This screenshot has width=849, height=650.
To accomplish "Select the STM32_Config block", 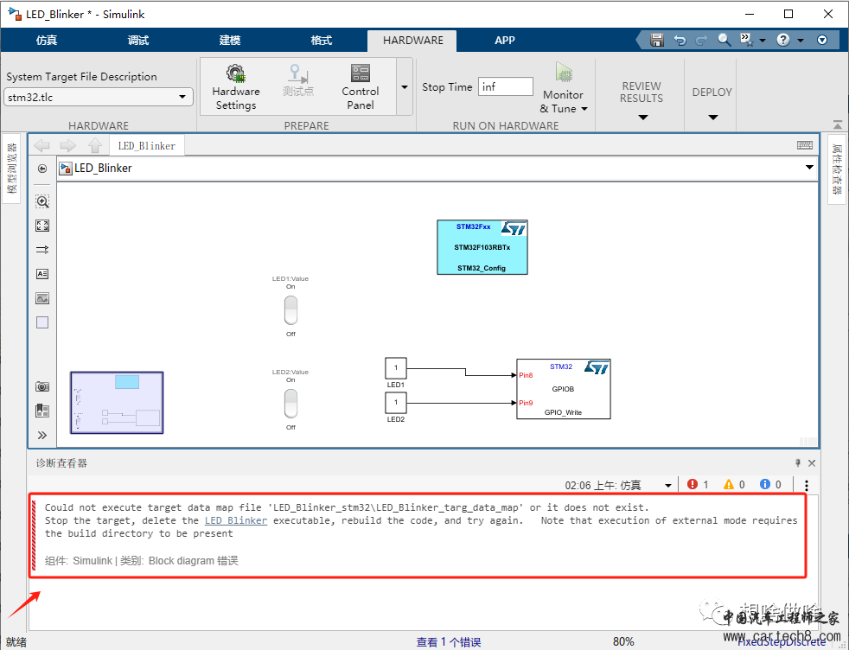I will 482,247.
